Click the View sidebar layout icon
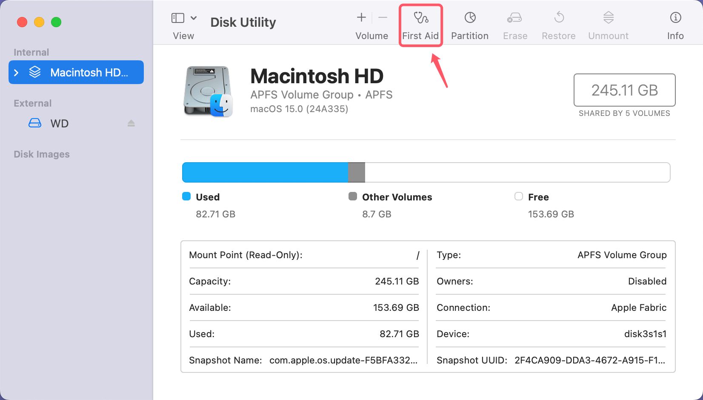The image size is (703, 400). click(177, 18)
